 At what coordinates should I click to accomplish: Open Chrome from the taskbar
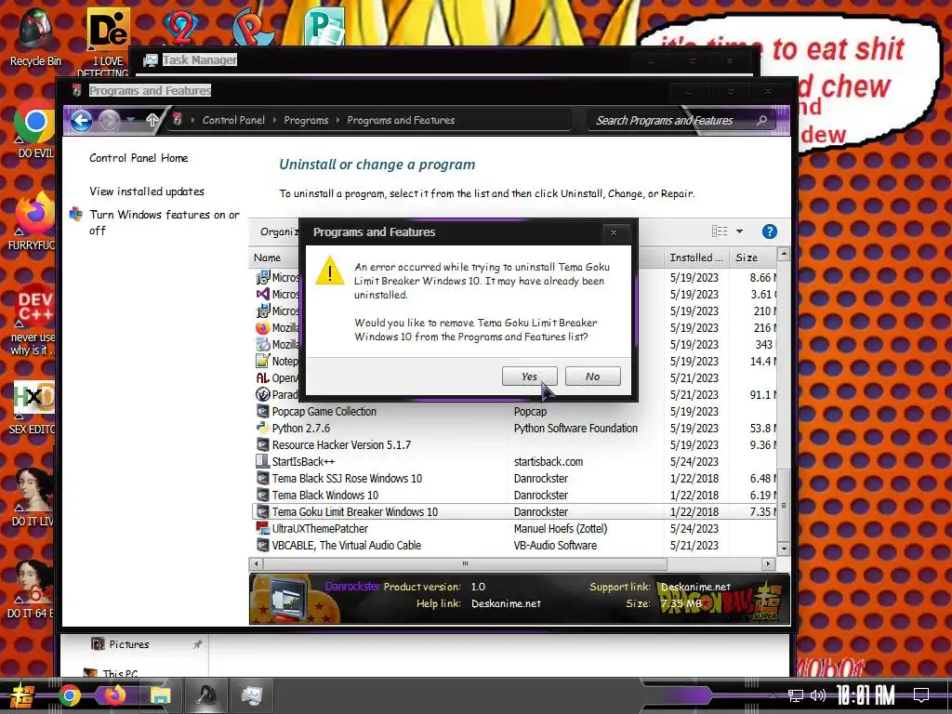[x=69, y=695]
